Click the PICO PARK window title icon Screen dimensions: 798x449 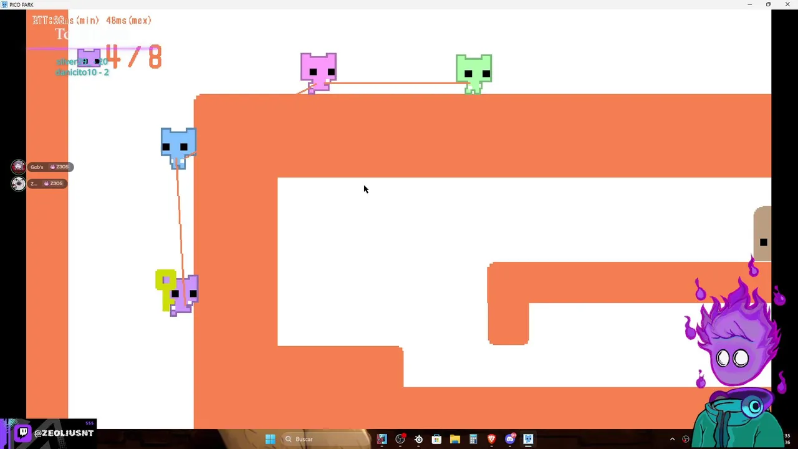click(x=5, y=4)
